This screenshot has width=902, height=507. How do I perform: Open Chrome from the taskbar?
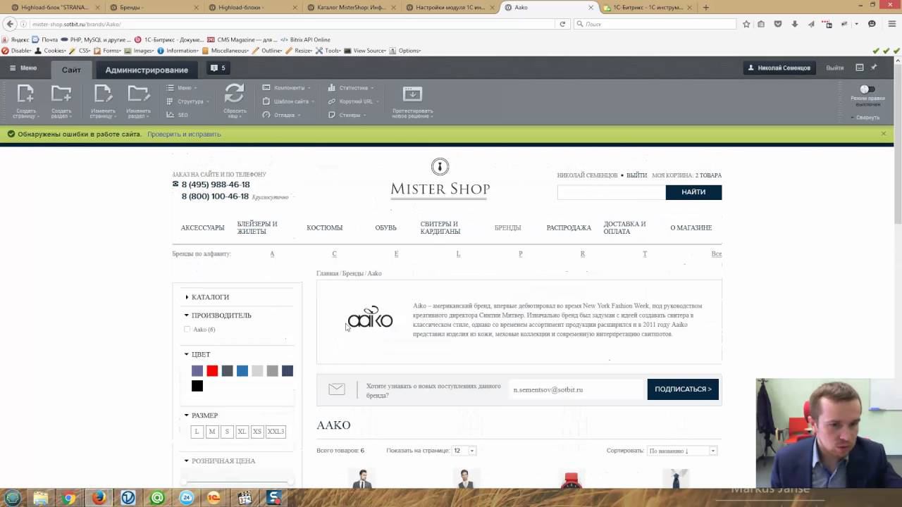click(x=69, y=498)
